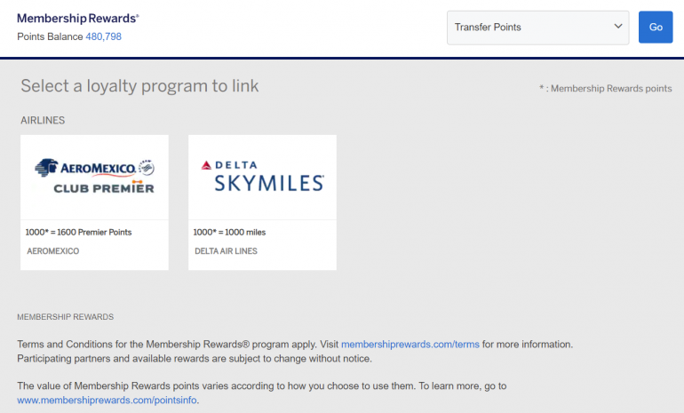This screenshot has width=684, height=413.
Task: Click the SKYMILES wordmark
Action: tap(268, 183)
